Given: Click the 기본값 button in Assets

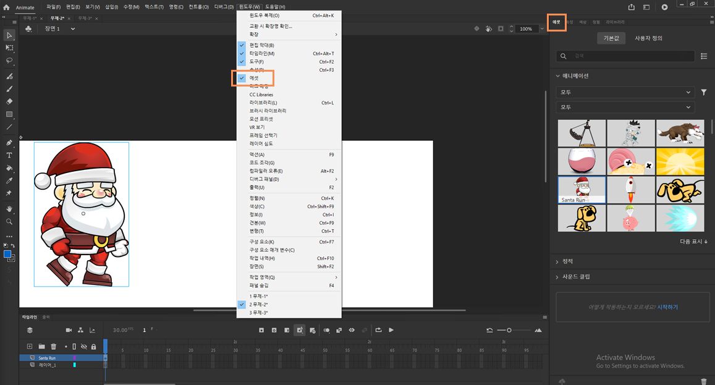Looking at the screenshot, I should (611, 38).
